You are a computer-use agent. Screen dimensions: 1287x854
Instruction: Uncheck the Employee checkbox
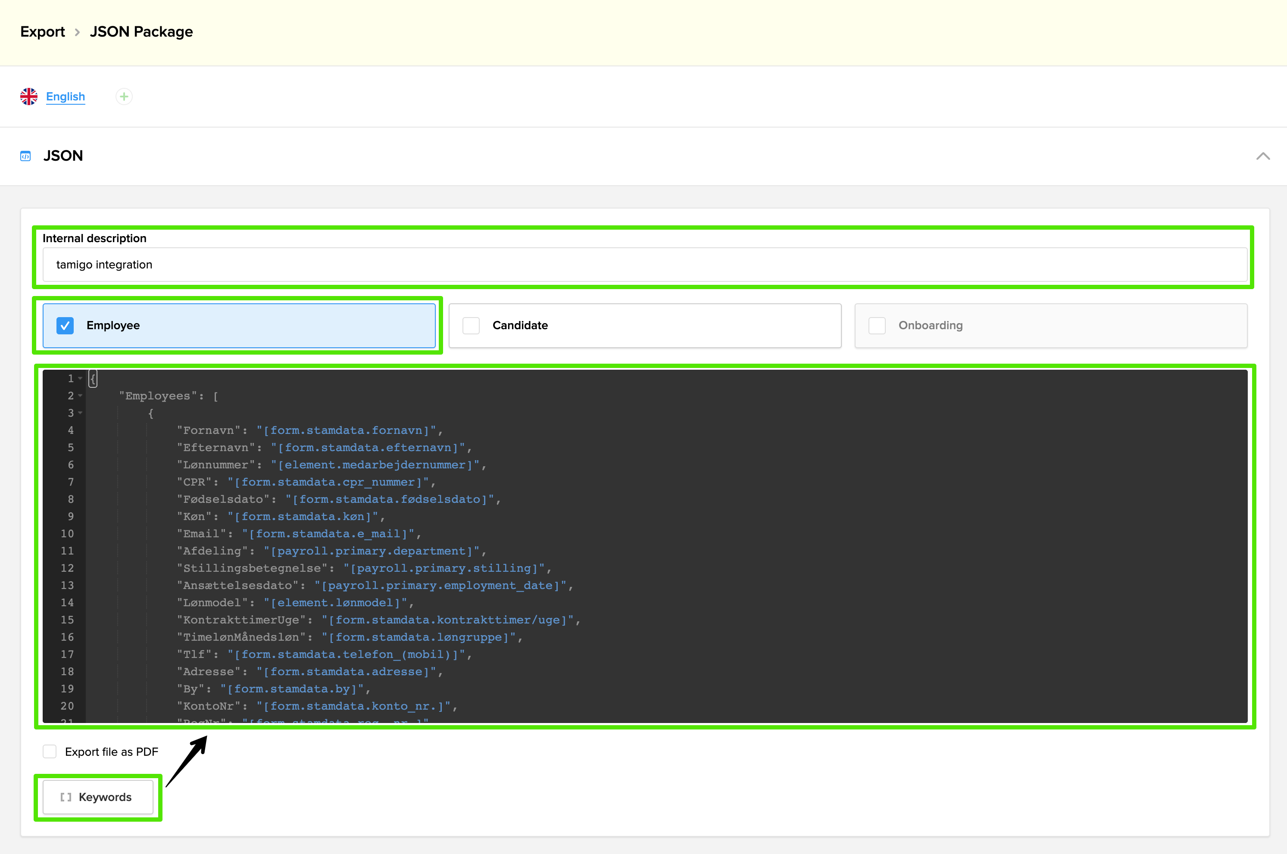[65, 326]
